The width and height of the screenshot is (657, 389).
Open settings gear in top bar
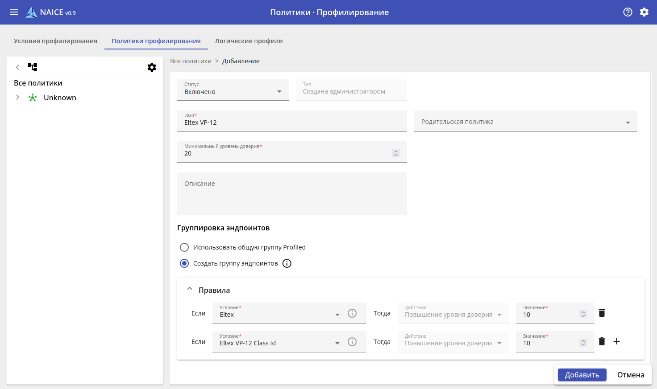(644, 12)
